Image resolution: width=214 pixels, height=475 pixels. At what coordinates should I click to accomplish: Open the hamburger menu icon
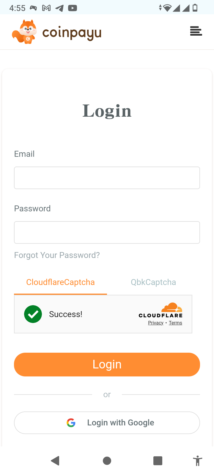click(x=196, y=31)
